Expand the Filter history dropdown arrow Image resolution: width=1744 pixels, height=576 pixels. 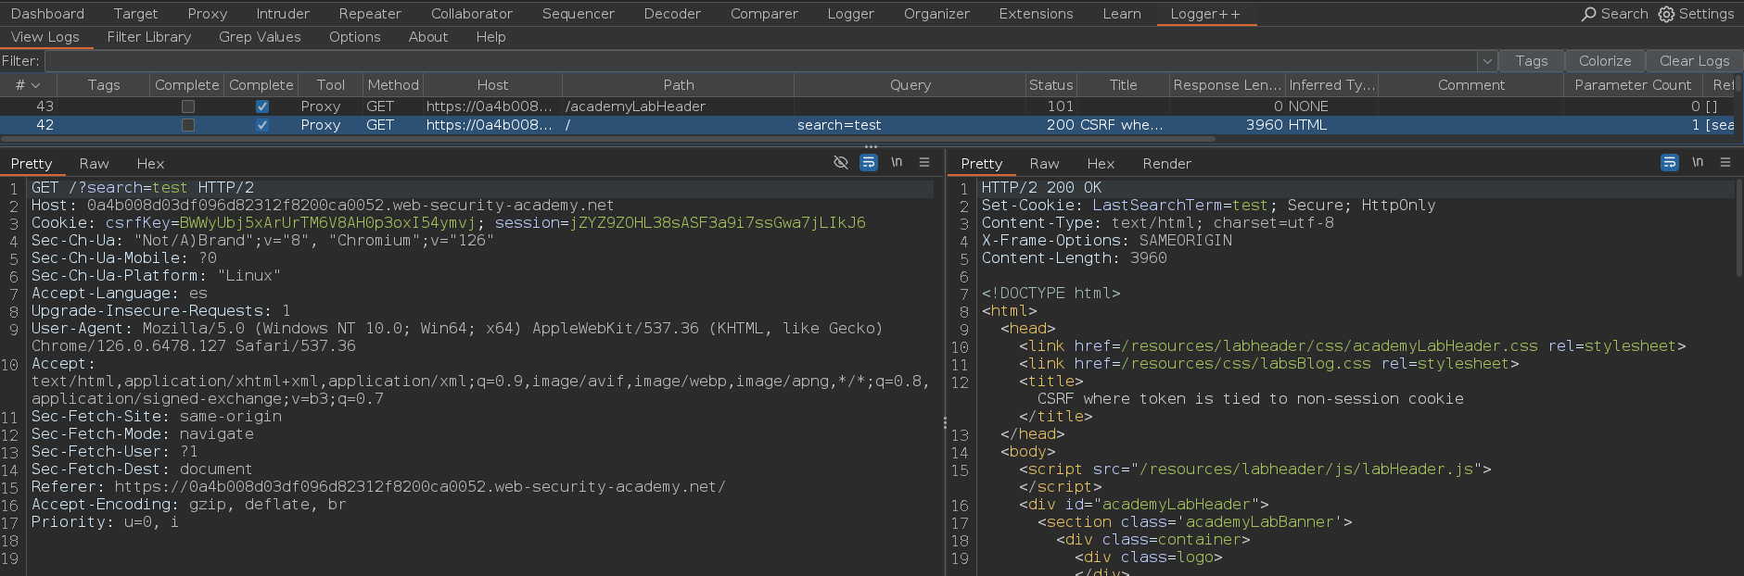pyautogui.click(x=1487, y=61)
